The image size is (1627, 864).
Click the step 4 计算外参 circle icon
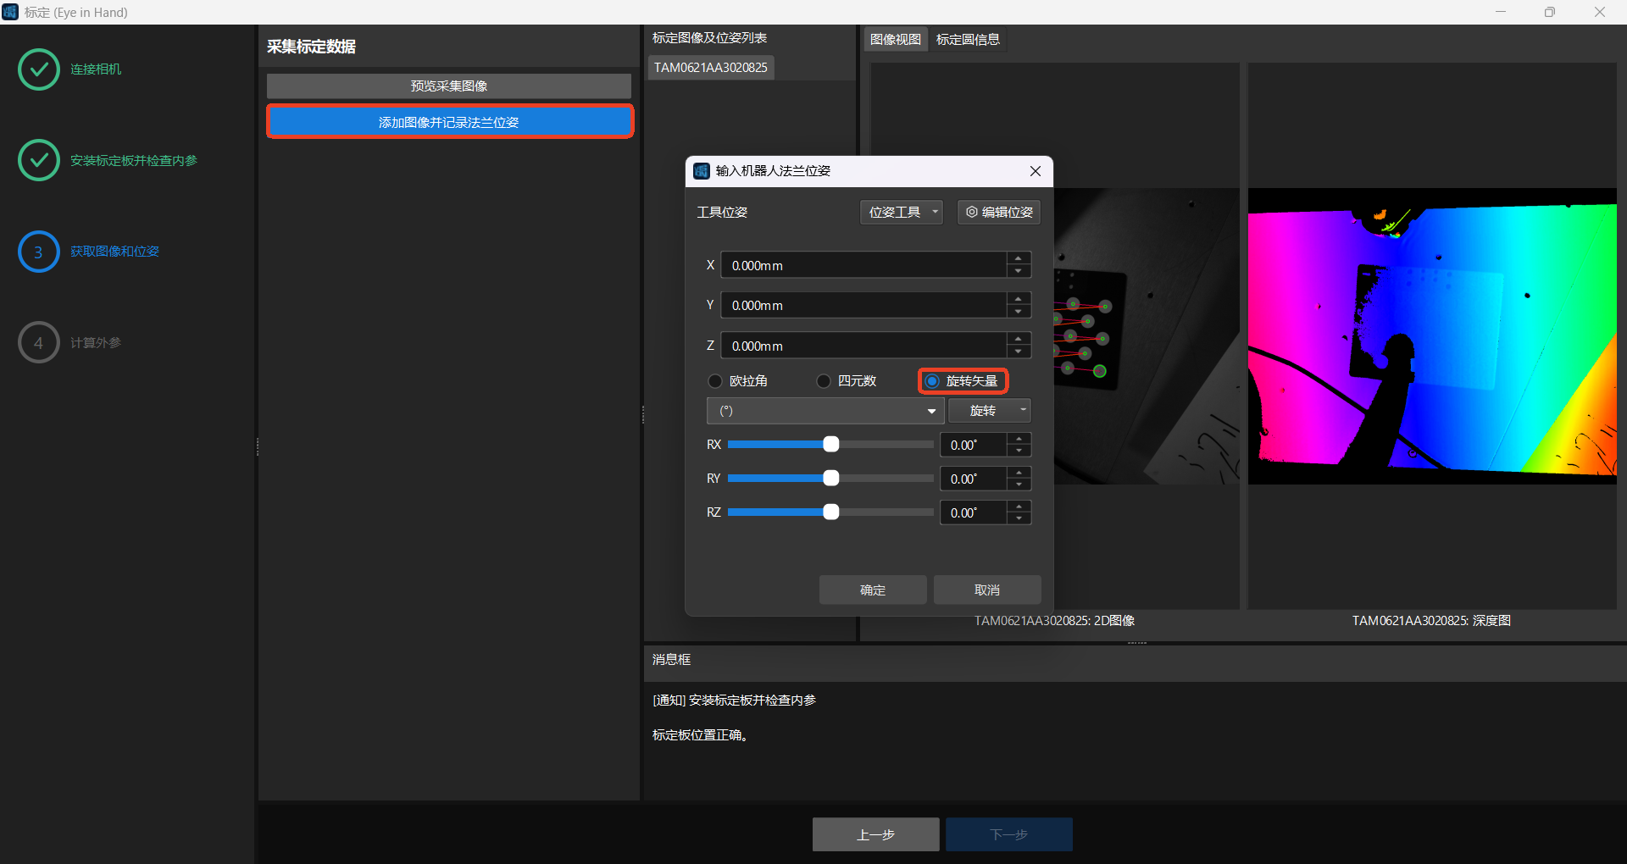[39, 342]
